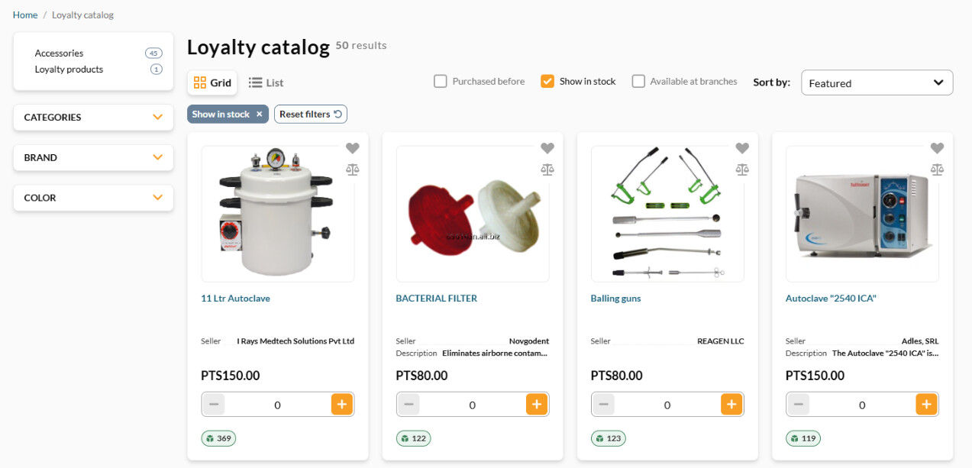Go to Home breadcrumb link
Viewport: 972px width, 468px height.
25,15
